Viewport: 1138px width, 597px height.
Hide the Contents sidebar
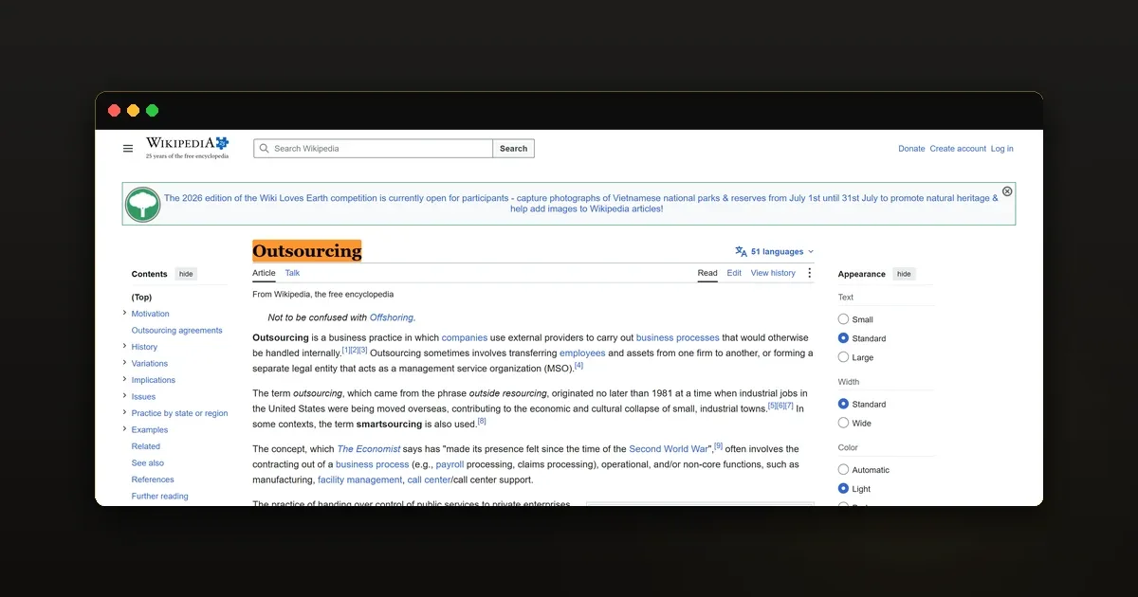(x=186, y=274)
